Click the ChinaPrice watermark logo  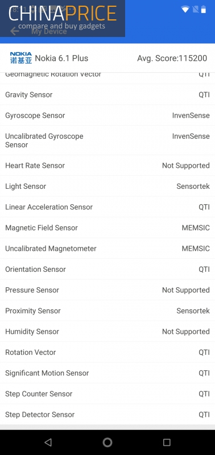(x=63, y=18)
